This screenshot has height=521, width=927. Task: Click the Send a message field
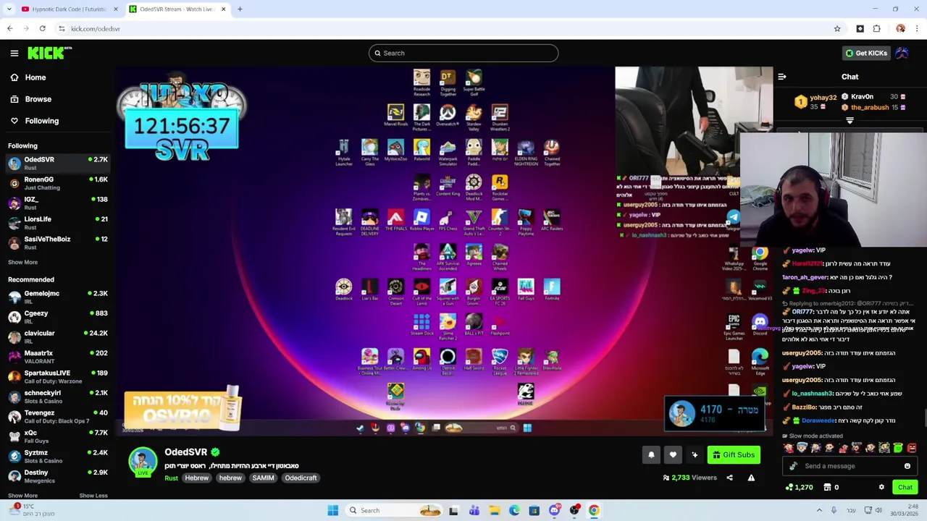[849, 466]
